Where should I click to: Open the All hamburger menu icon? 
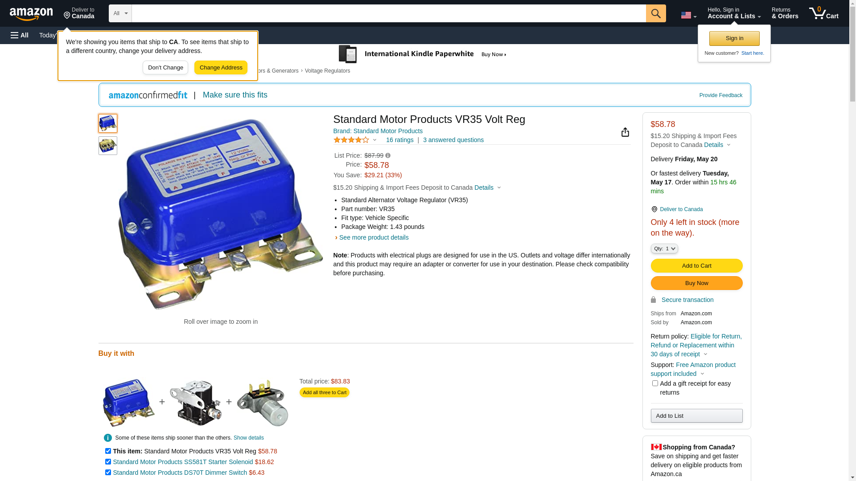(20, 35)
